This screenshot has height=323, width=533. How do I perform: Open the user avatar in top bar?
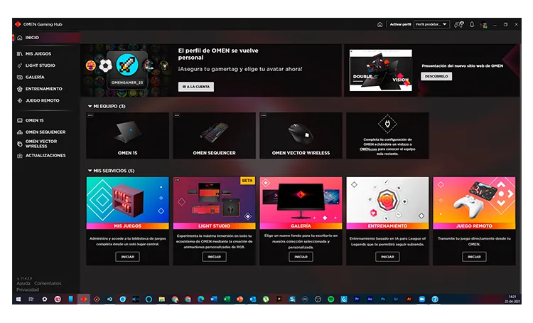pos(484,25)
